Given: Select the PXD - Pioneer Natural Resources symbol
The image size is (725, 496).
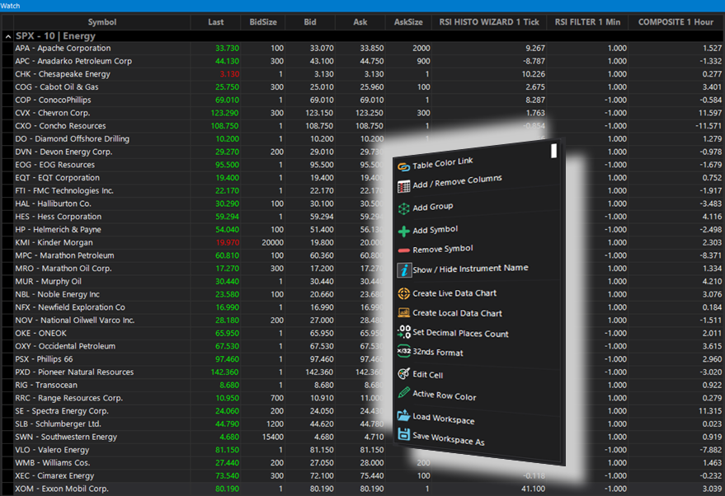Looking at the screenshot, I should point(74,372).
